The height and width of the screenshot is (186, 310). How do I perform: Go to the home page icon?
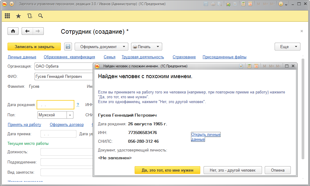(x=13, y=31)
